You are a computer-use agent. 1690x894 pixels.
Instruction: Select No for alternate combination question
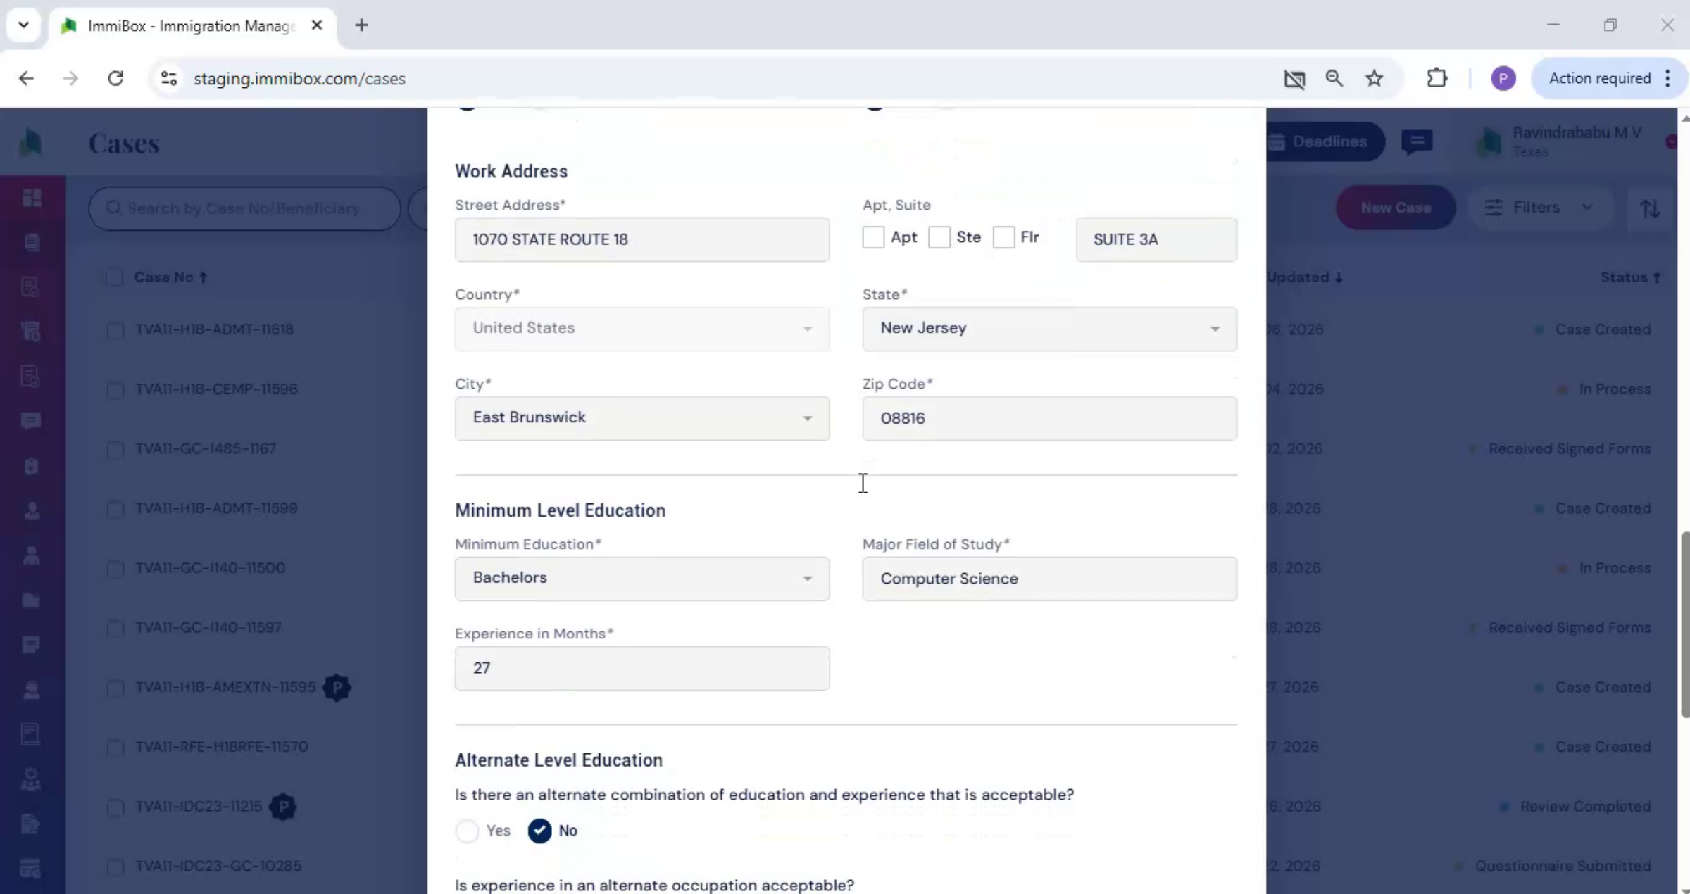[539, 831]
